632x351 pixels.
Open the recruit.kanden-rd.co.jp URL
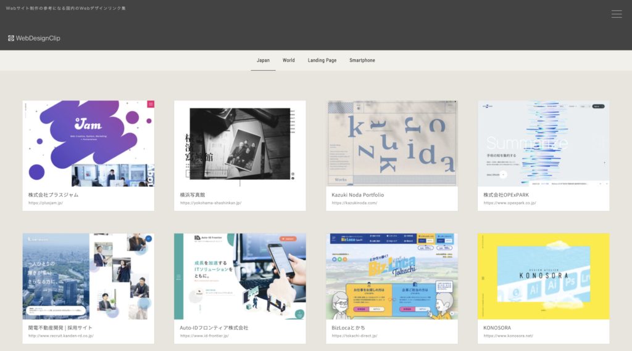click(x=61, y=336)
